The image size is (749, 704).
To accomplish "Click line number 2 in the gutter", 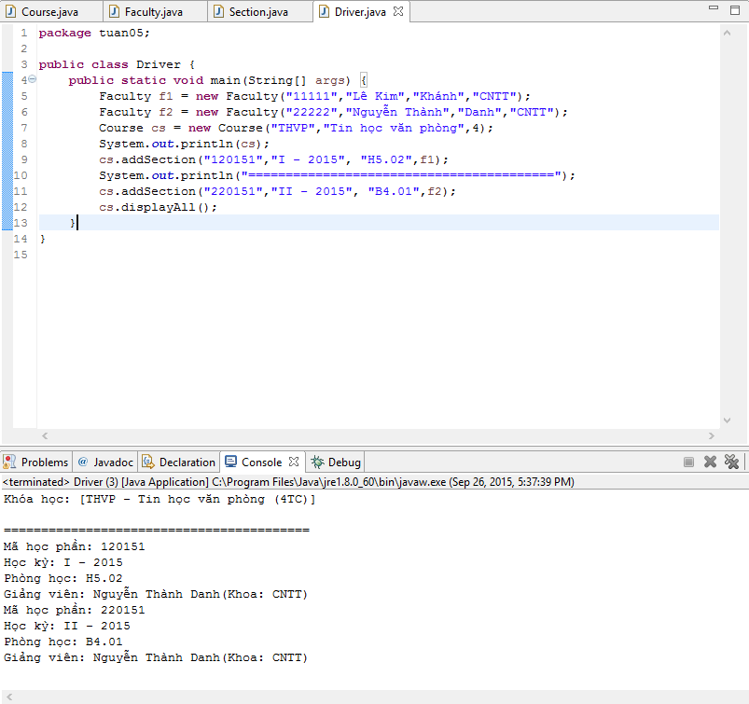I will pos(24,48).
